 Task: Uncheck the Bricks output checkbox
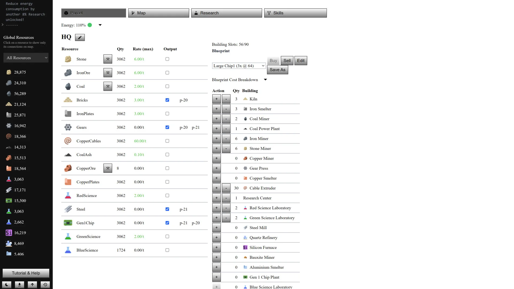[167, 100]
